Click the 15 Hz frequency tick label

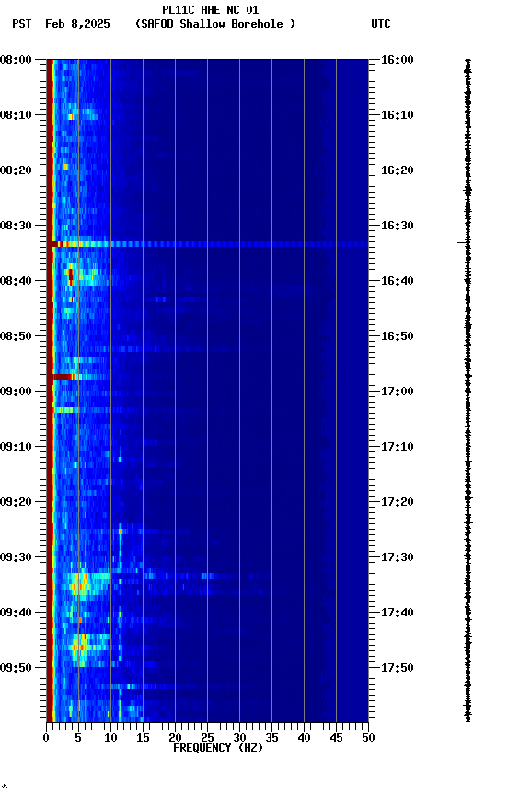point(143,738)
